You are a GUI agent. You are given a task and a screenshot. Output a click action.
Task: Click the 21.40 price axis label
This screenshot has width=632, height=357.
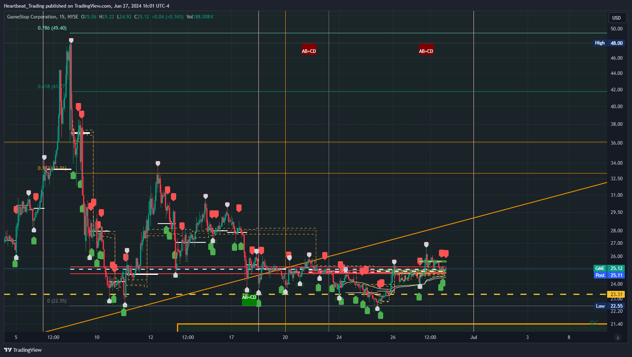[x=616, y=324]
